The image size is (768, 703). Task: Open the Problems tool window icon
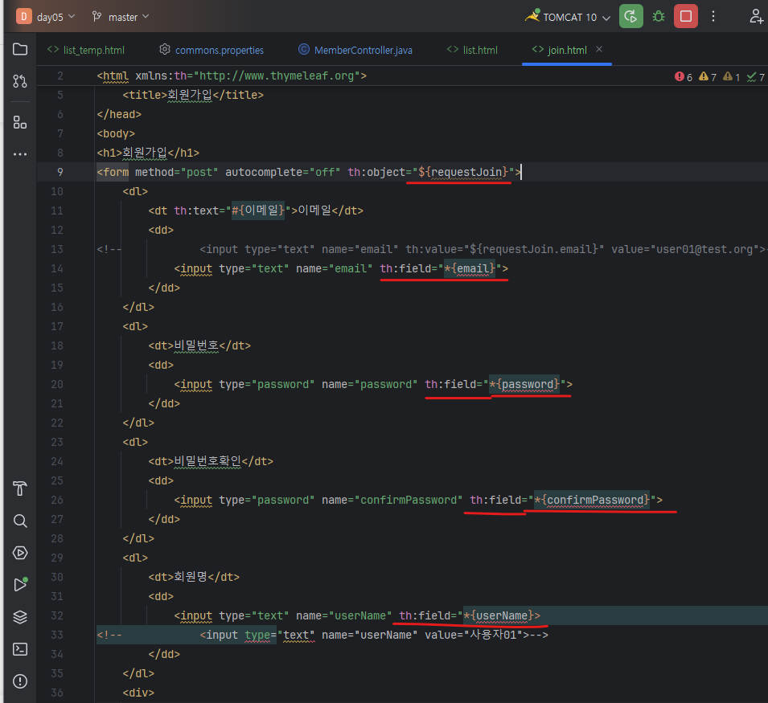click(20, 681)
